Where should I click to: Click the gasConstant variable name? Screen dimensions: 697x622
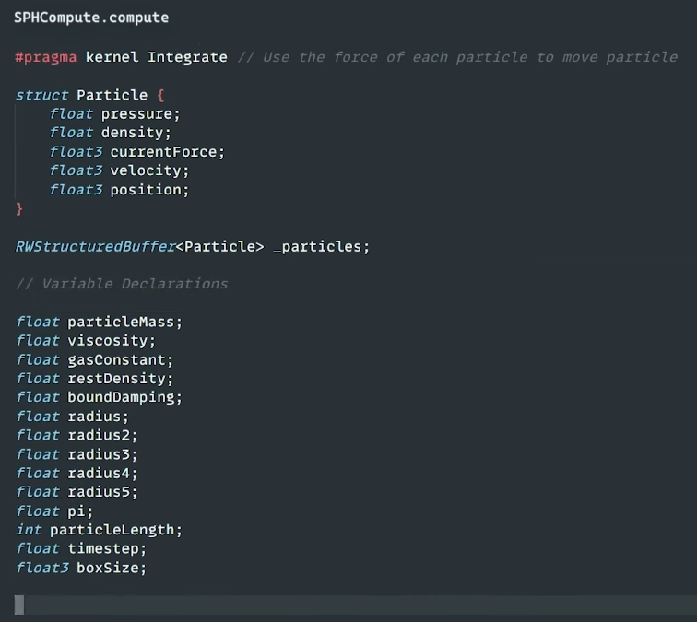[119, 360]
